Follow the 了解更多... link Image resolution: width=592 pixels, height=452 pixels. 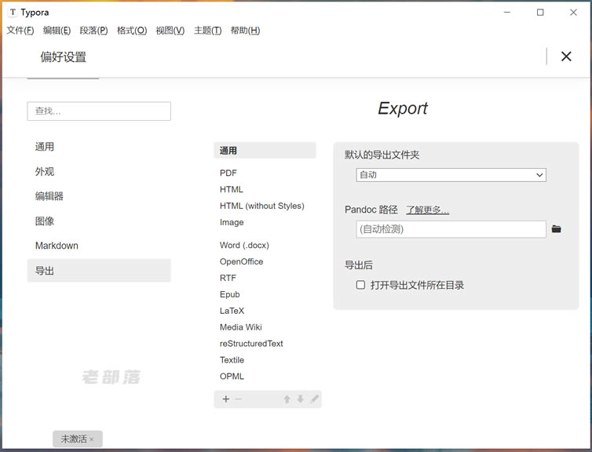click(427, 210)
